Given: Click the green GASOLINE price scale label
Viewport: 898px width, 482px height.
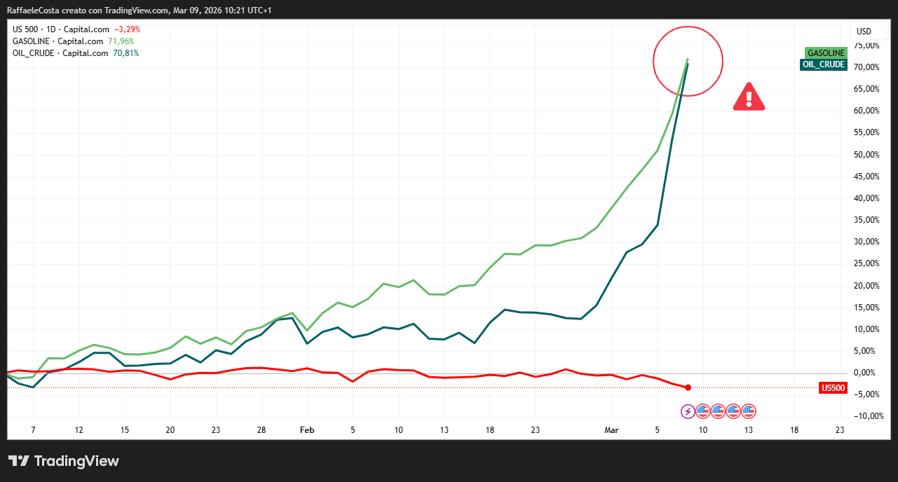Looking at the screenshot, I should pyautogui.click(x=826, y=53).
